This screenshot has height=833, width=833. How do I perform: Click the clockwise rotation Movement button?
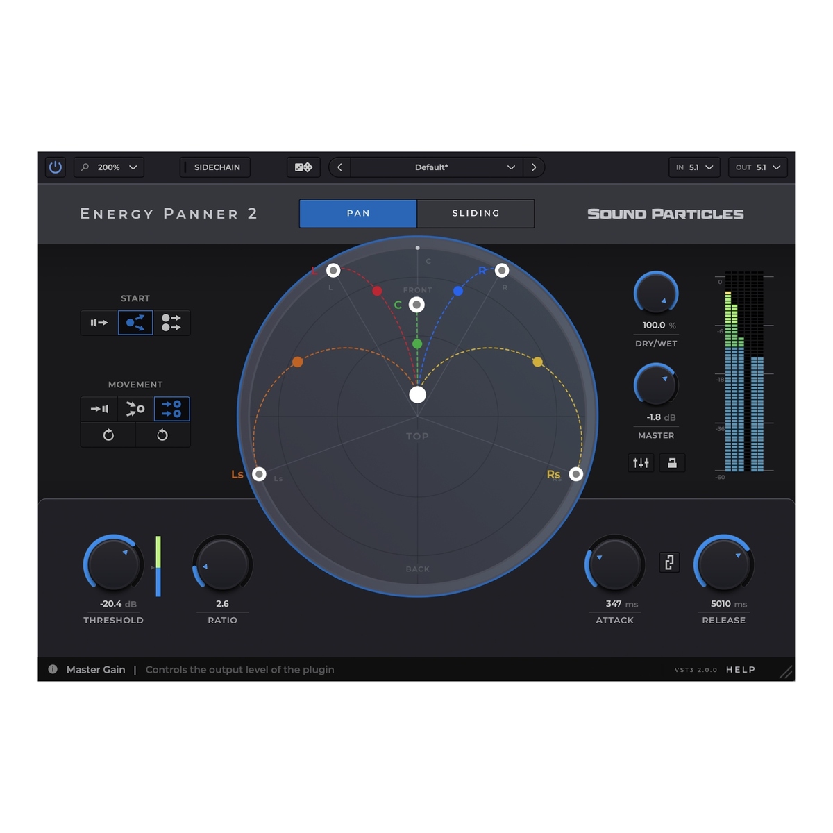coord(108,435)
